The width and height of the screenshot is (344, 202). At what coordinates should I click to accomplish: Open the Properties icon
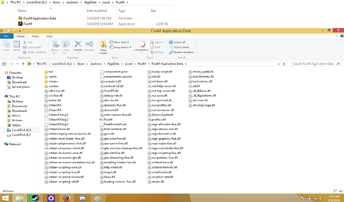[x=142, y=47]
